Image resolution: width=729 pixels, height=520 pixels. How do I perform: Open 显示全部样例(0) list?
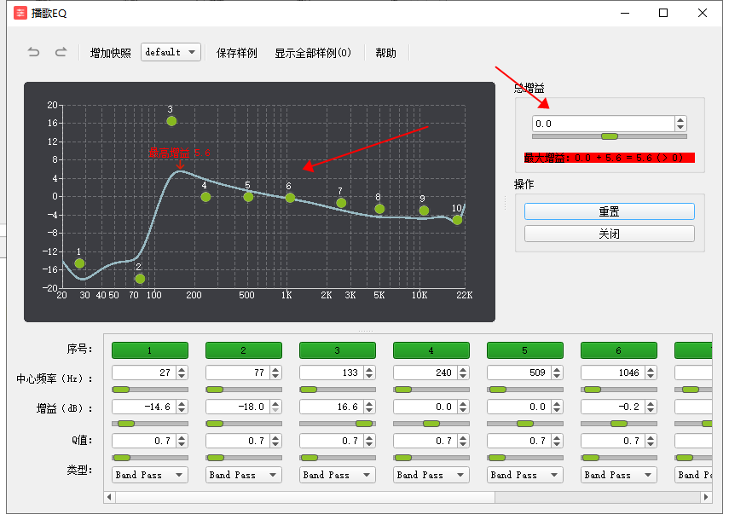[x=313, y=53]
